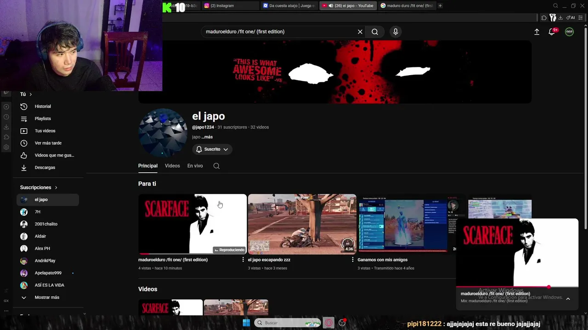Viewport: 588px width, 330px height.
Task: Open browser downloads icon
Action: (x=560, y=17)
